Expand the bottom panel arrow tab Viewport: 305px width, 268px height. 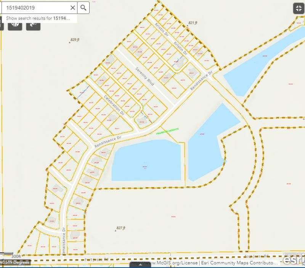point(140,264)
